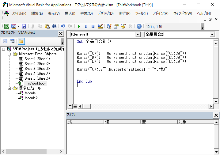
Task: Click code window scroll right arrow
Action: (211, 106)
